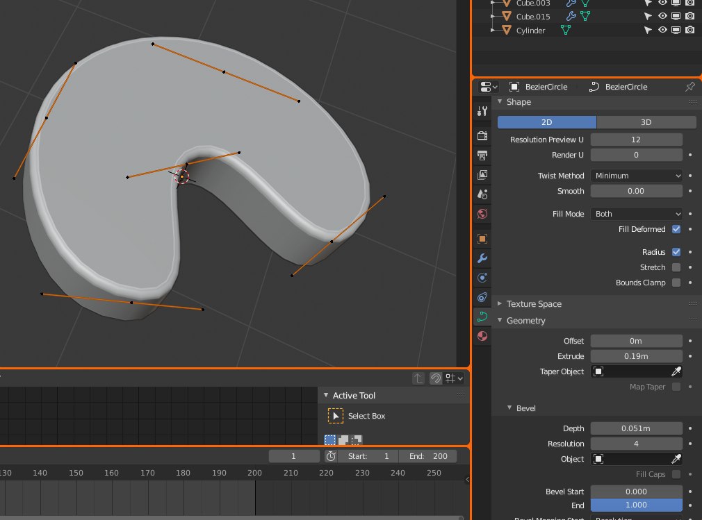
Task: Choose the Set selection mode icon
Action: click(x=330, y=440)
